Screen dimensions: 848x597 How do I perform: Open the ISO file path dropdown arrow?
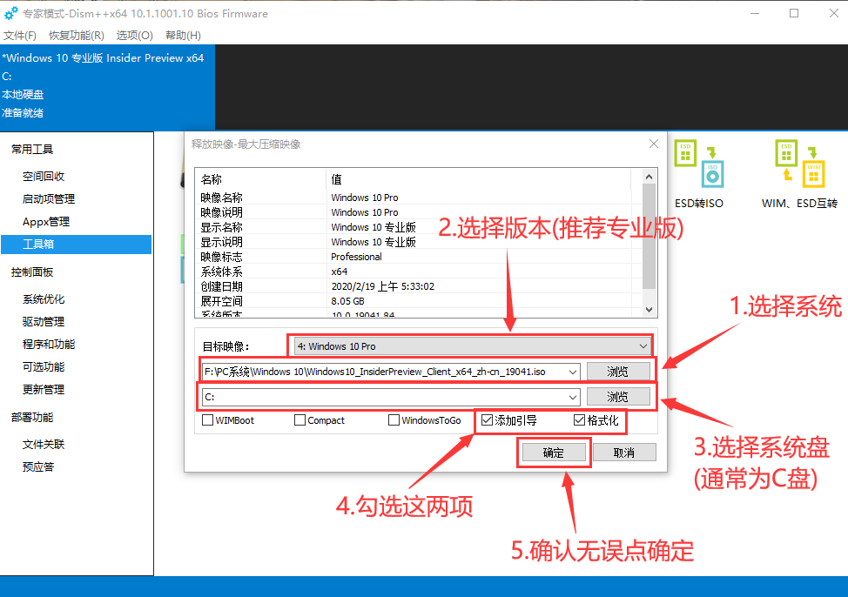pos(572,372)
